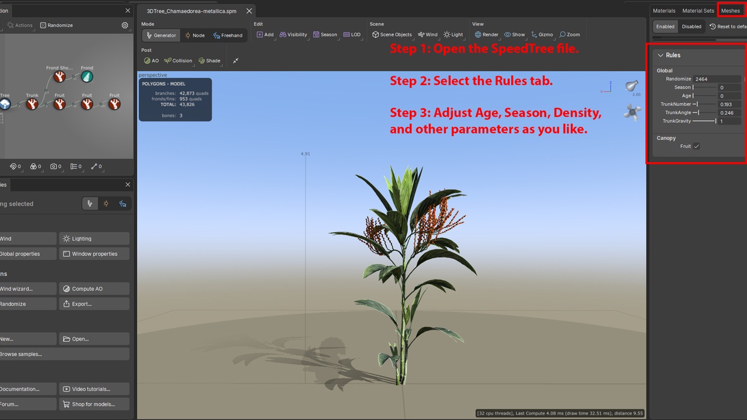
Task: Click the XYZ axis gizmo in viewport
Action: pyautogui.click(x=608, y=87)
